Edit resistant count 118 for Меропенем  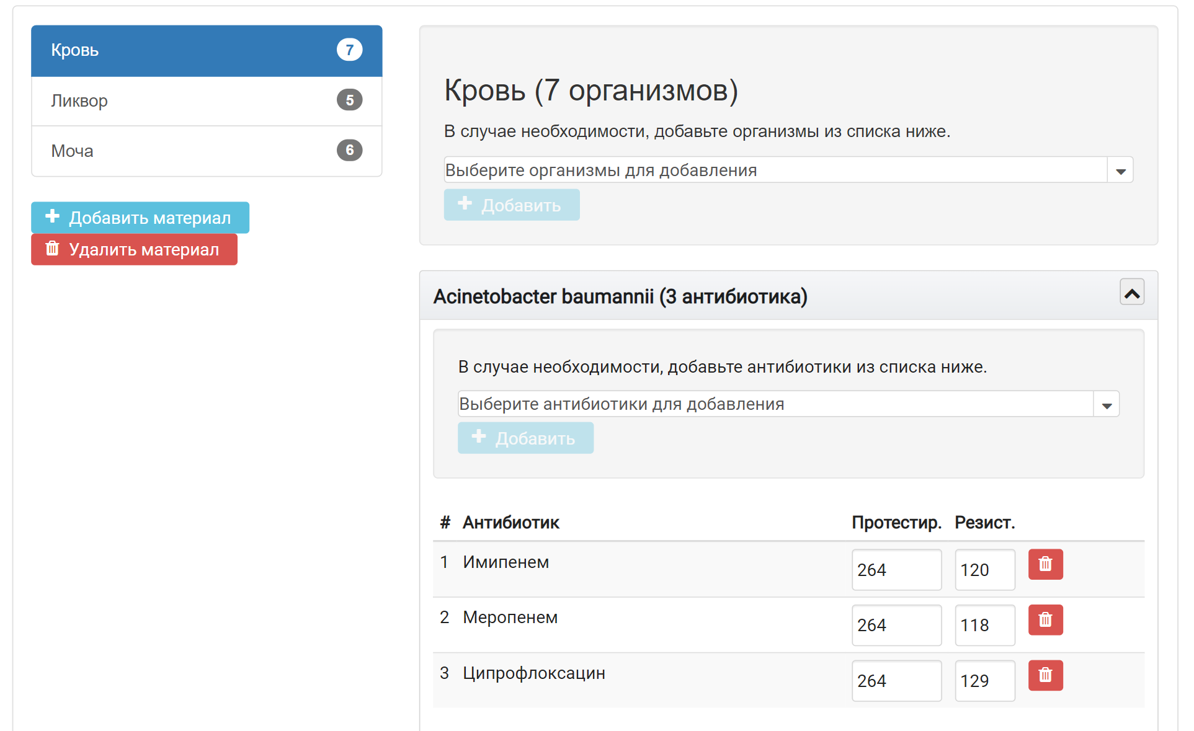(984, 625)
